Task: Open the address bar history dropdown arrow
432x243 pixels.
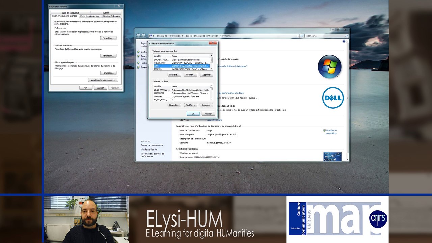Action: (297, 36)
